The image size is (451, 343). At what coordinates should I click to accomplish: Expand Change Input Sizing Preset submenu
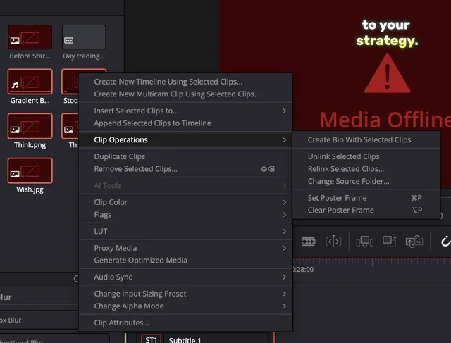point(185,294)
